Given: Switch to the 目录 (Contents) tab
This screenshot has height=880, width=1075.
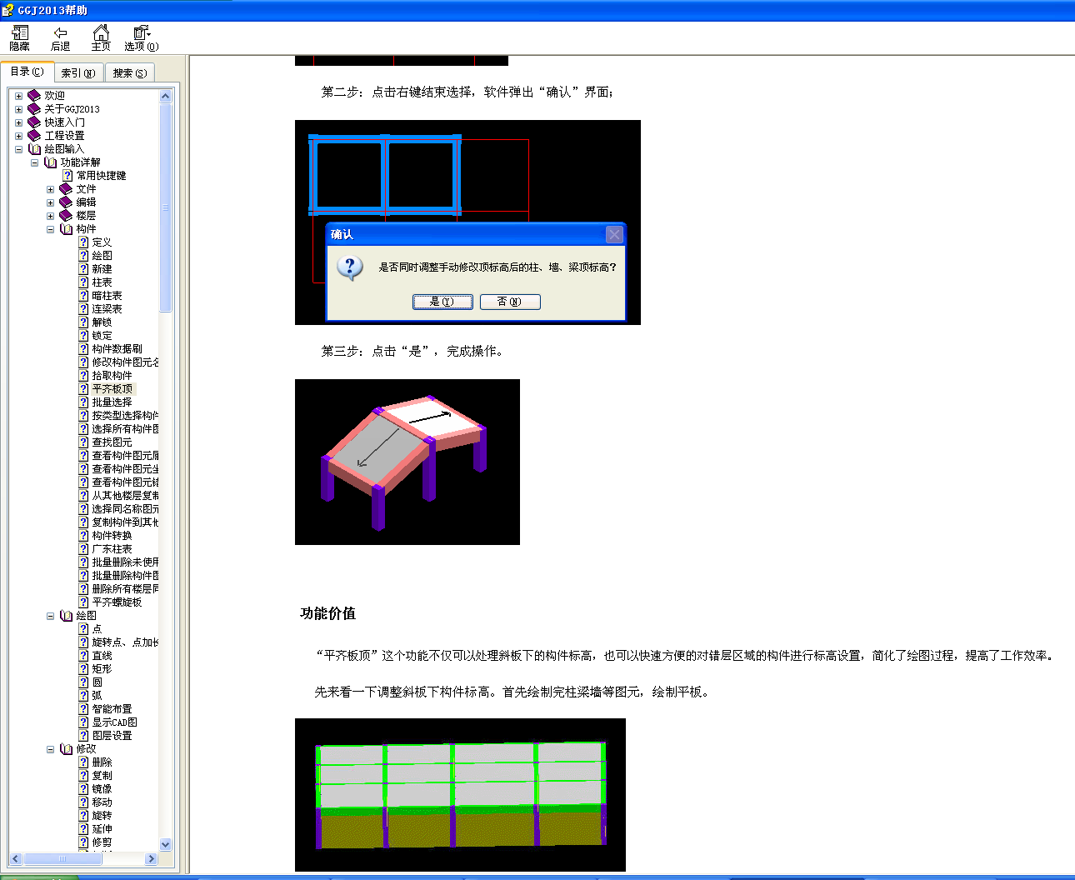Looking at the screenshot, I should tap(27, 72).
